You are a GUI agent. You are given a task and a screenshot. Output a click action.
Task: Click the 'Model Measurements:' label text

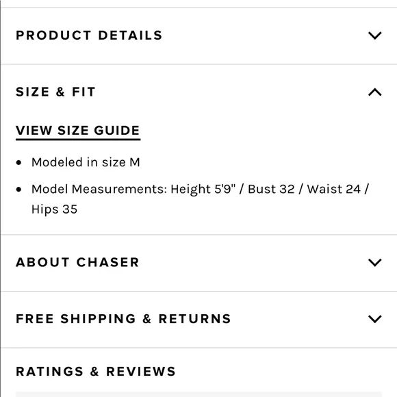click(x=99, y=189)
